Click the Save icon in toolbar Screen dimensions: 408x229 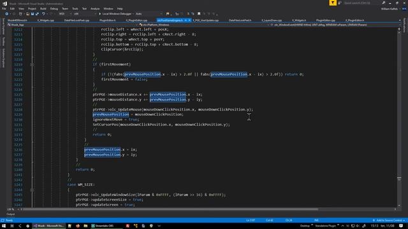point(33,14)
